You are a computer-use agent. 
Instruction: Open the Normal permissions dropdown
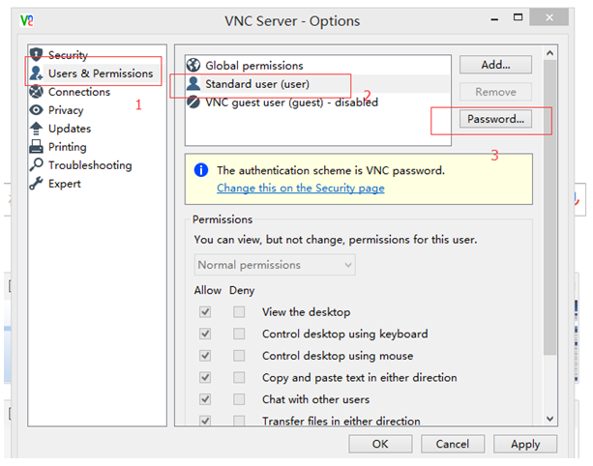[x=275, y=265]
